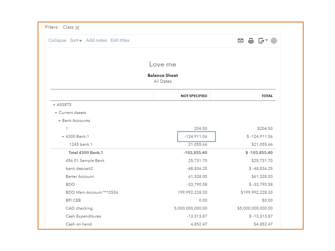
Task: Click the bank deposit2 account row
Action: click(x=79, y=169)
